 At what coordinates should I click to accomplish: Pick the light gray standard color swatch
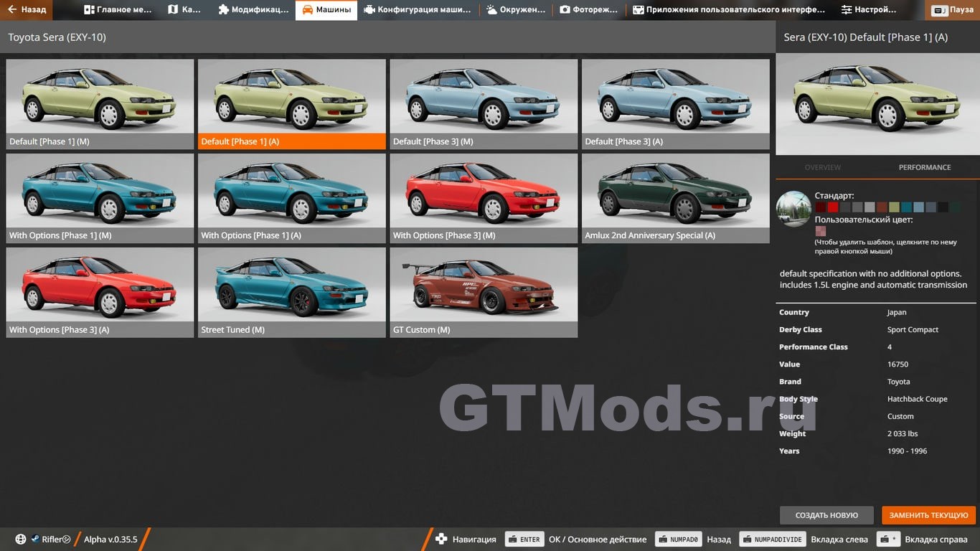(870, 207)
